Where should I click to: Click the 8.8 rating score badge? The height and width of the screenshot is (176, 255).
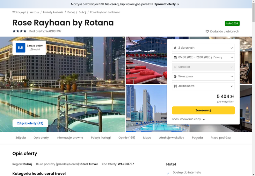coord(20,48)
